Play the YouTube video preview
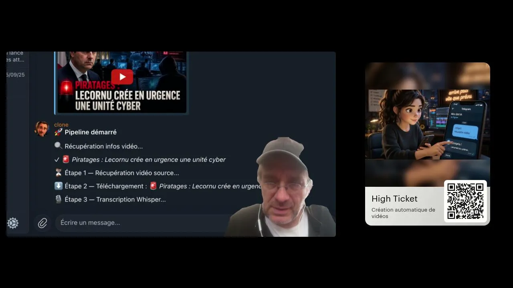This screenshot has height=288, width=513. click(122, 77)
